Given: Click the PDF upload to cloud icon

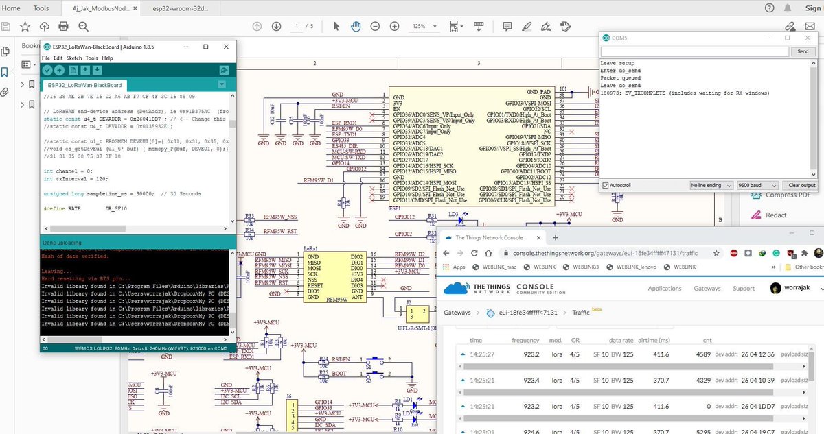Looking at the screenshot, I should click(x=45, y=26).
